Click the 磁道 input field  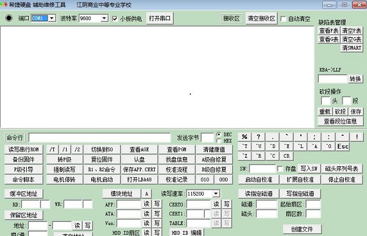pyautogui.click(x=267, y=204)
